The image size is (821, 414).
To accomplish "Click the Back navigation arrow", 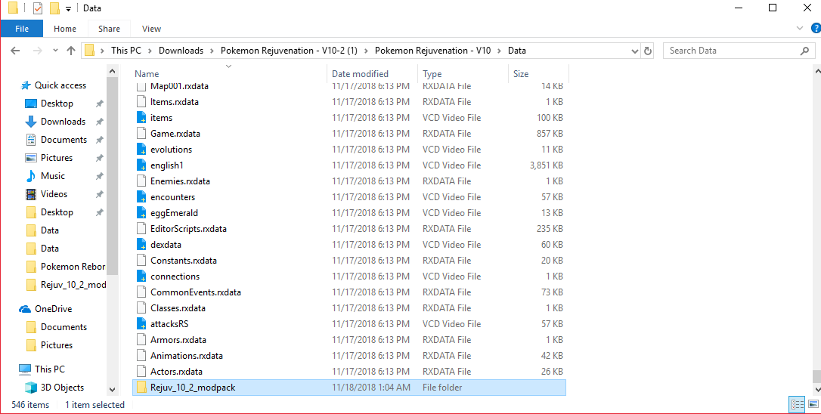I will [x=16, y=51].
